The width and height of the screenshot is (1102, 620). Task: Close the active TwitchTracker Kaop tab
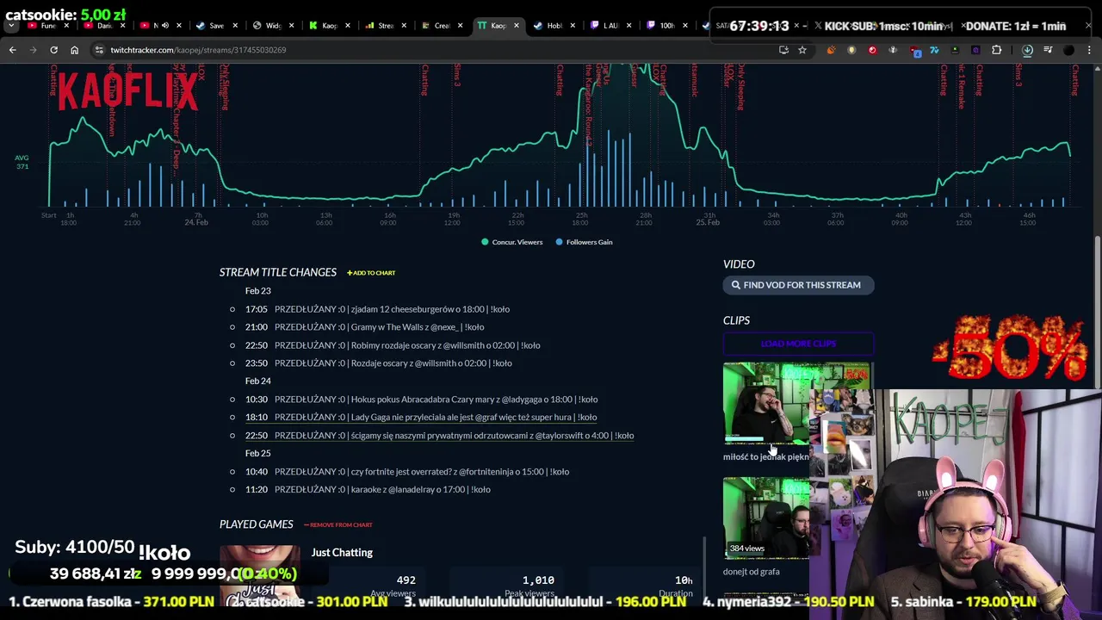[516, 26]
